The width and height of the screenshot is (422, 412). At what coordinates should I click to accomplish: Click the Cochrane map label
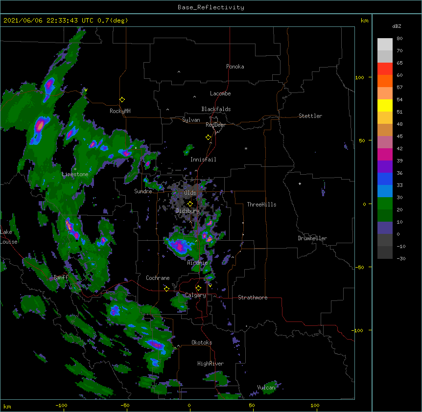[x=158, y=278]
